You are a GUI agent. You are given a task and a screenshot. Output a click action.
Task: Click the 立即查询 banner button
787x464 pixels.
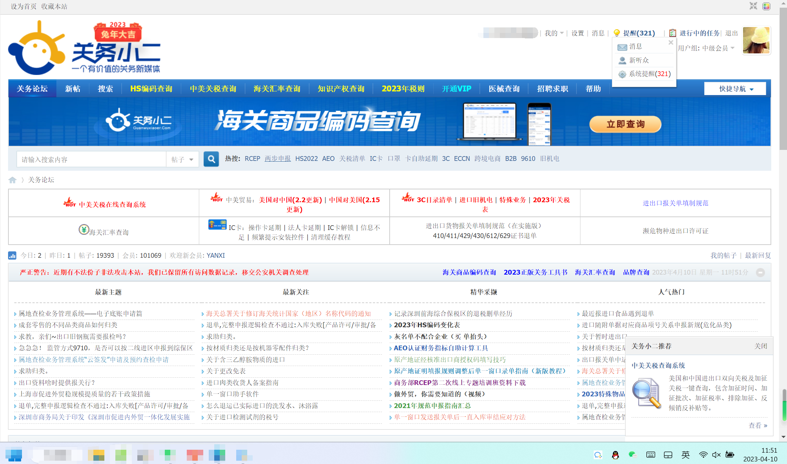pos(625,124)
